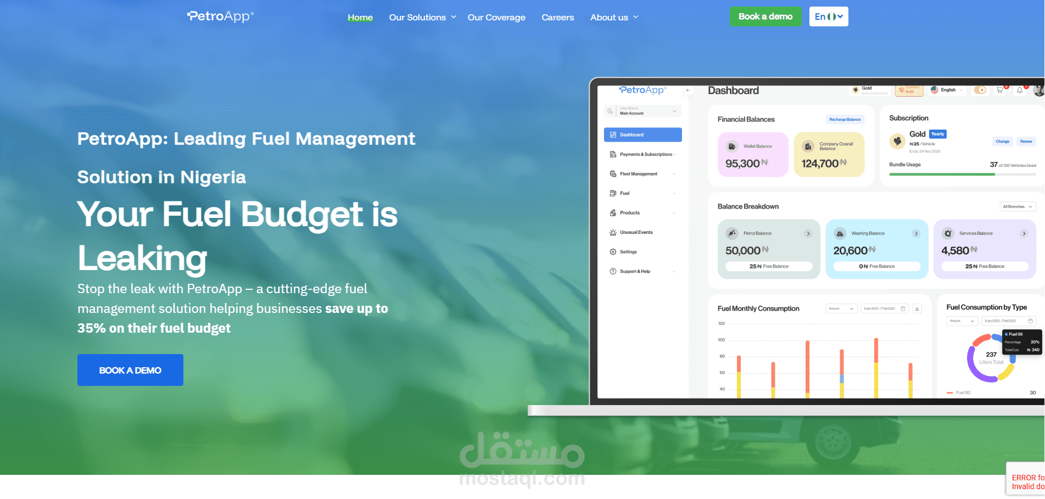The width and height of the screenshot is (1045, 499).
Task: Click the blue BOOK A DEMO button
Action: point(130,370)
